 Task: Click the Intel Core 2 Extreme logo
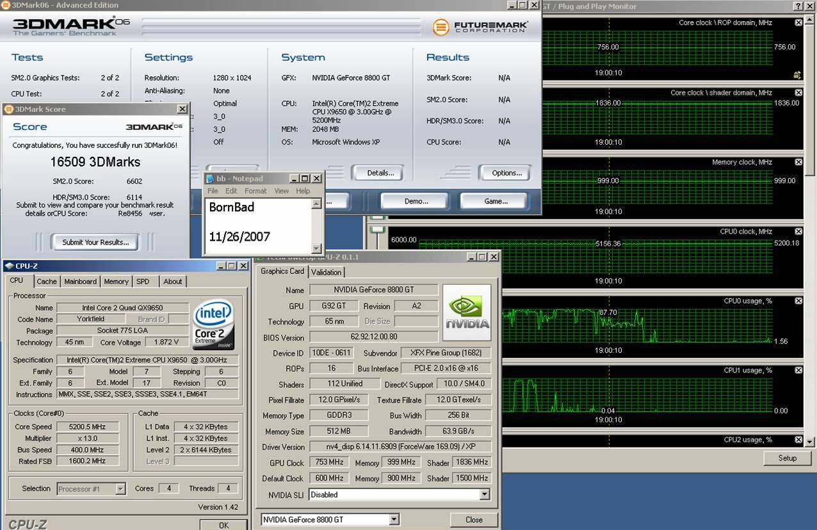click(x=214, y=324)
